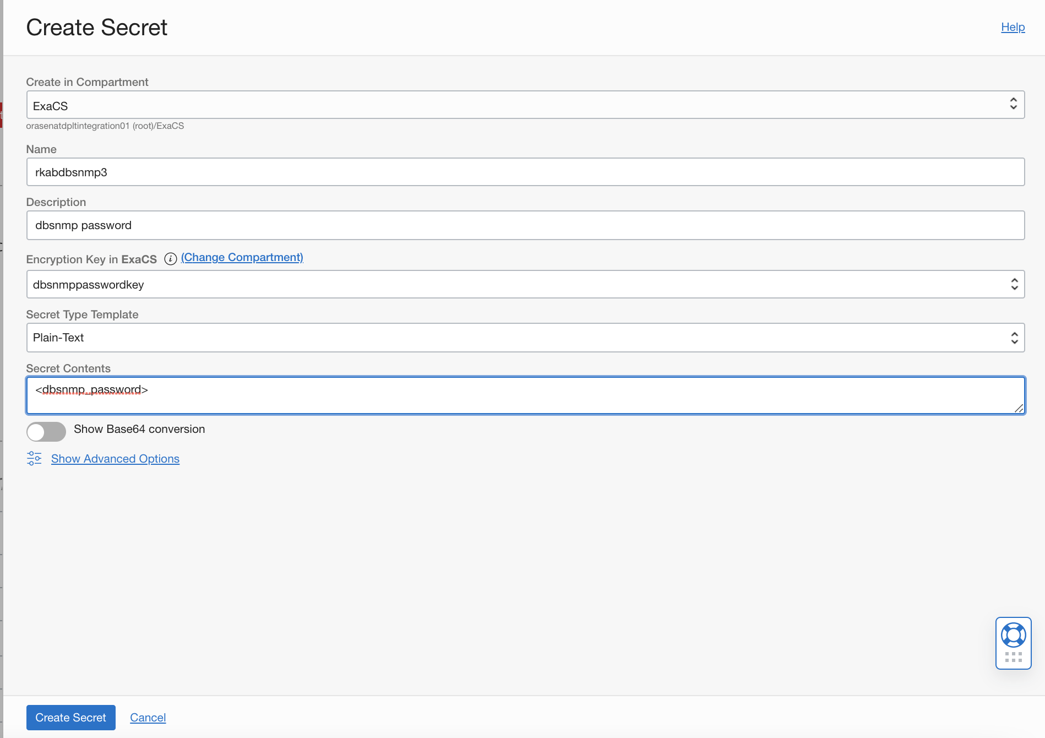Screen dimensions: 1045x738
Task: Open the Secret Type Template dropdown
Action: point(518,338)
